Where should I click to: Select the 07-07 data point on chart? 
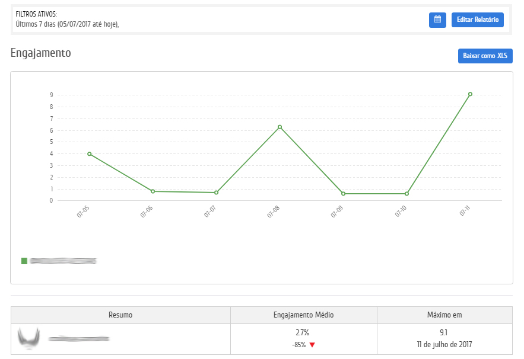pyautogui.click(x=216, y=193)
